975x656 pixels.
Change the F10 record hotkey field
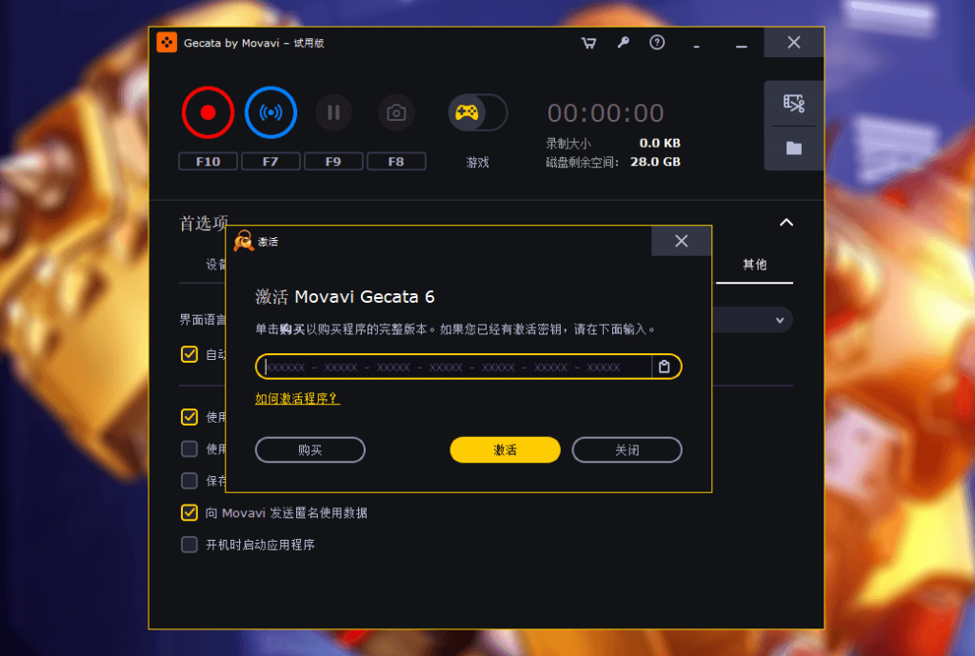click(208, 162)
